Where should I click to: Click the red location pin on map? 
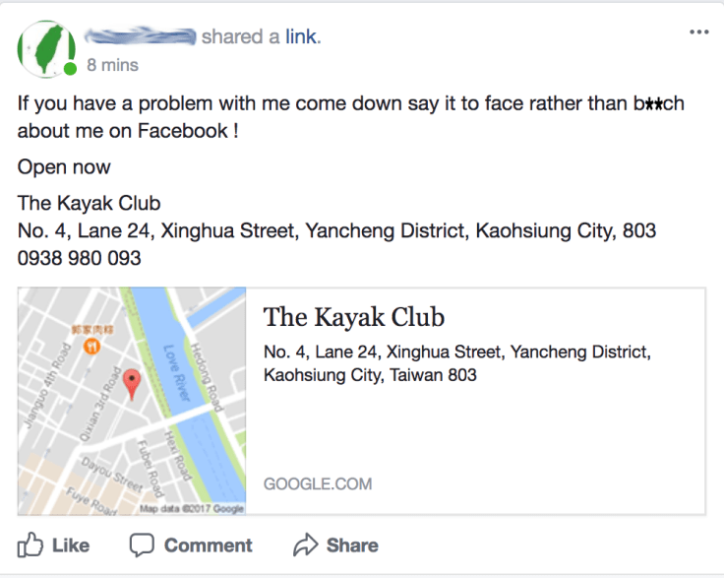click(x=132, y=383)
